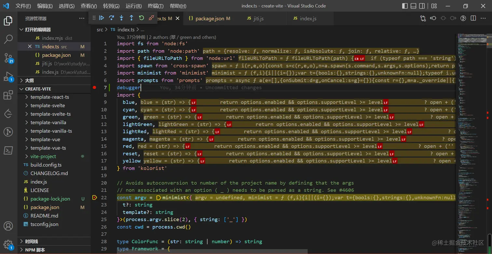Expand the vite-project folder

tap(54, 156)
